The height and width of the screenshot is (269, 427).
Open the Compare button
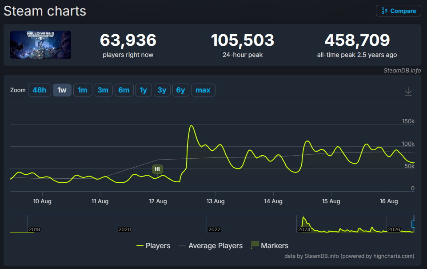[x=399, y=11]
